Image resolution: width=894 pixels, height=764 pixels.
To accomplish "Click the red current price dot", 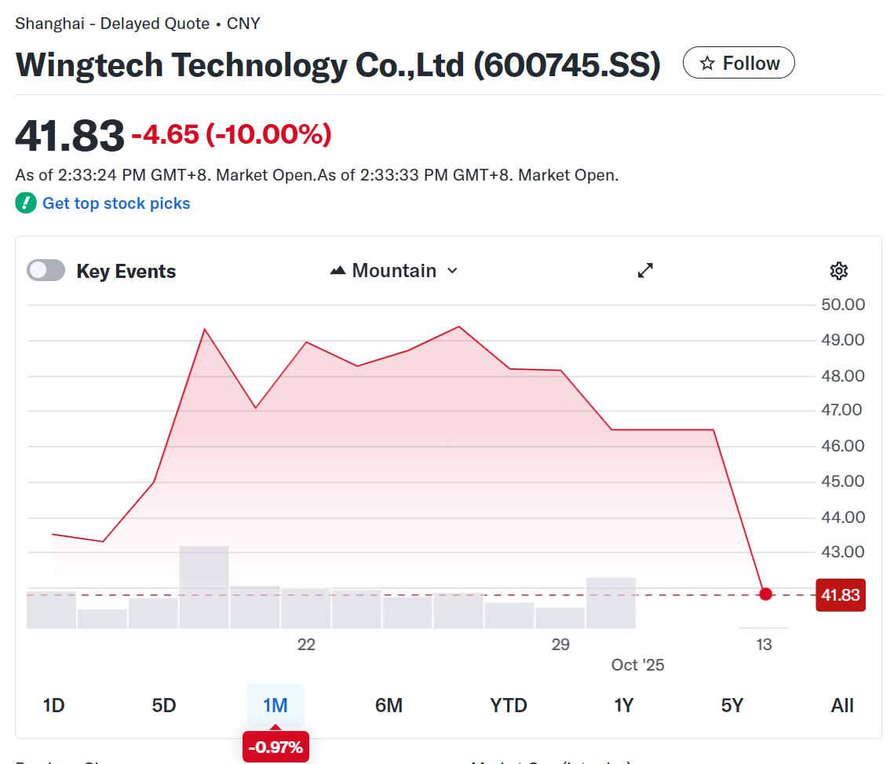I will 765,594.
